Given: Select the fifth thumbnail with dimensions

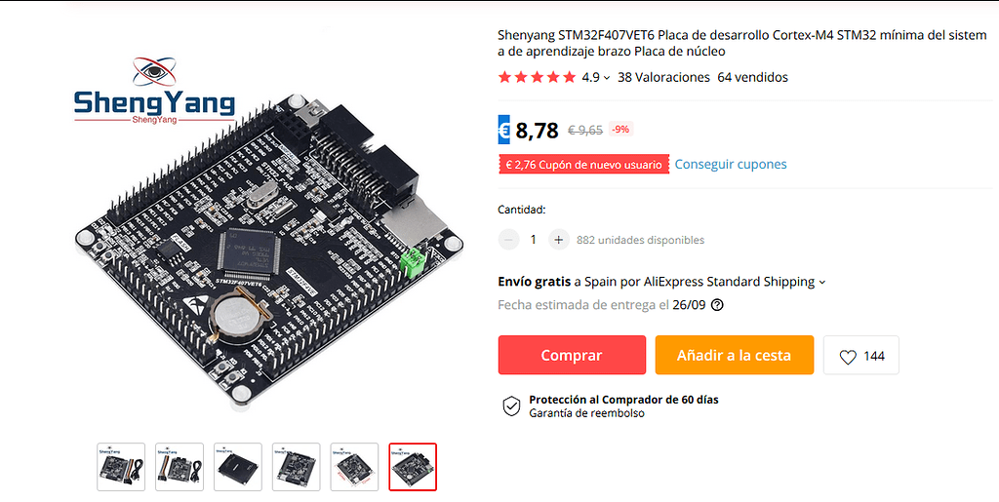Looking at the screenshot, I should [354, 467].
